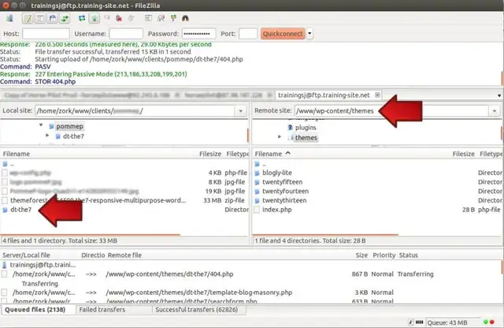The image size is (504, 328).
Task: Sort local files by Filesize column
Action: click(210, 154)
